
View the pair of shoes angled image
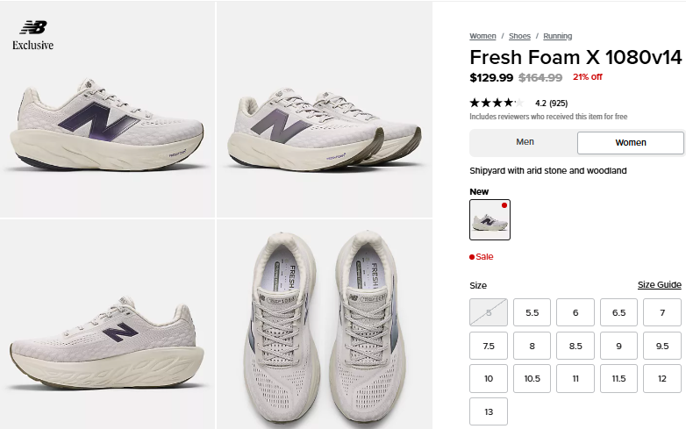click(x=324, y=109)
